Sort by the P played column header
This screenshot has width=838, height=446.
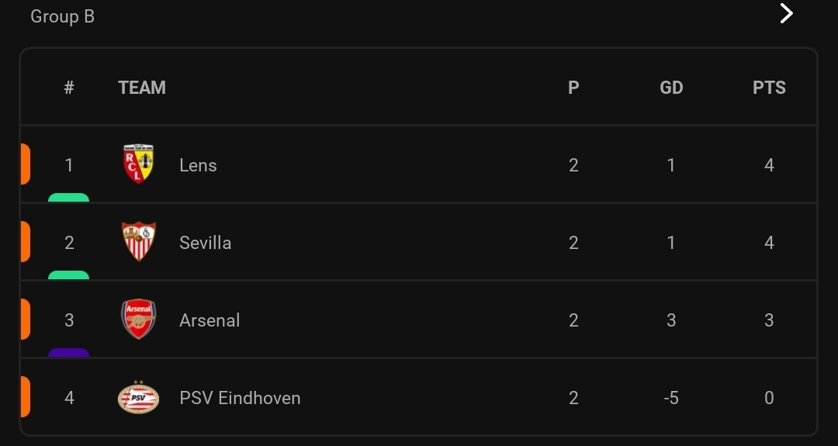pyautogui.click(x=573, y=88)
